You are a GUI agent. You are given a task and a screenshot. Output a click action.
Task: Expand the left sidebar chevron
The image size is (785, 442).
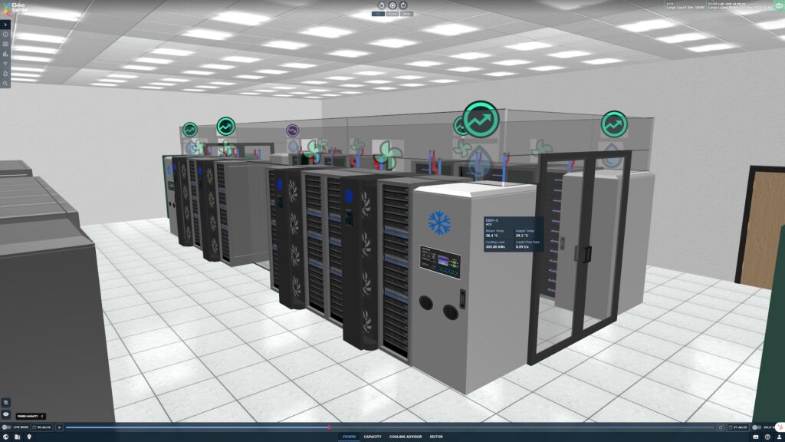(x=5, y=25)
